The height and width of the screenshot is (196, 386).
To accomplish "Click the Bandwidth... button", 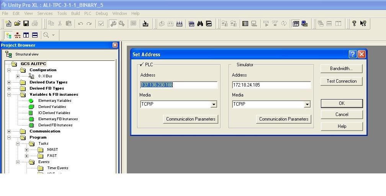I will (342, 69).
